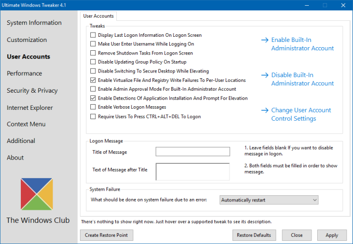Go to Customization section

tap(27, 40)
